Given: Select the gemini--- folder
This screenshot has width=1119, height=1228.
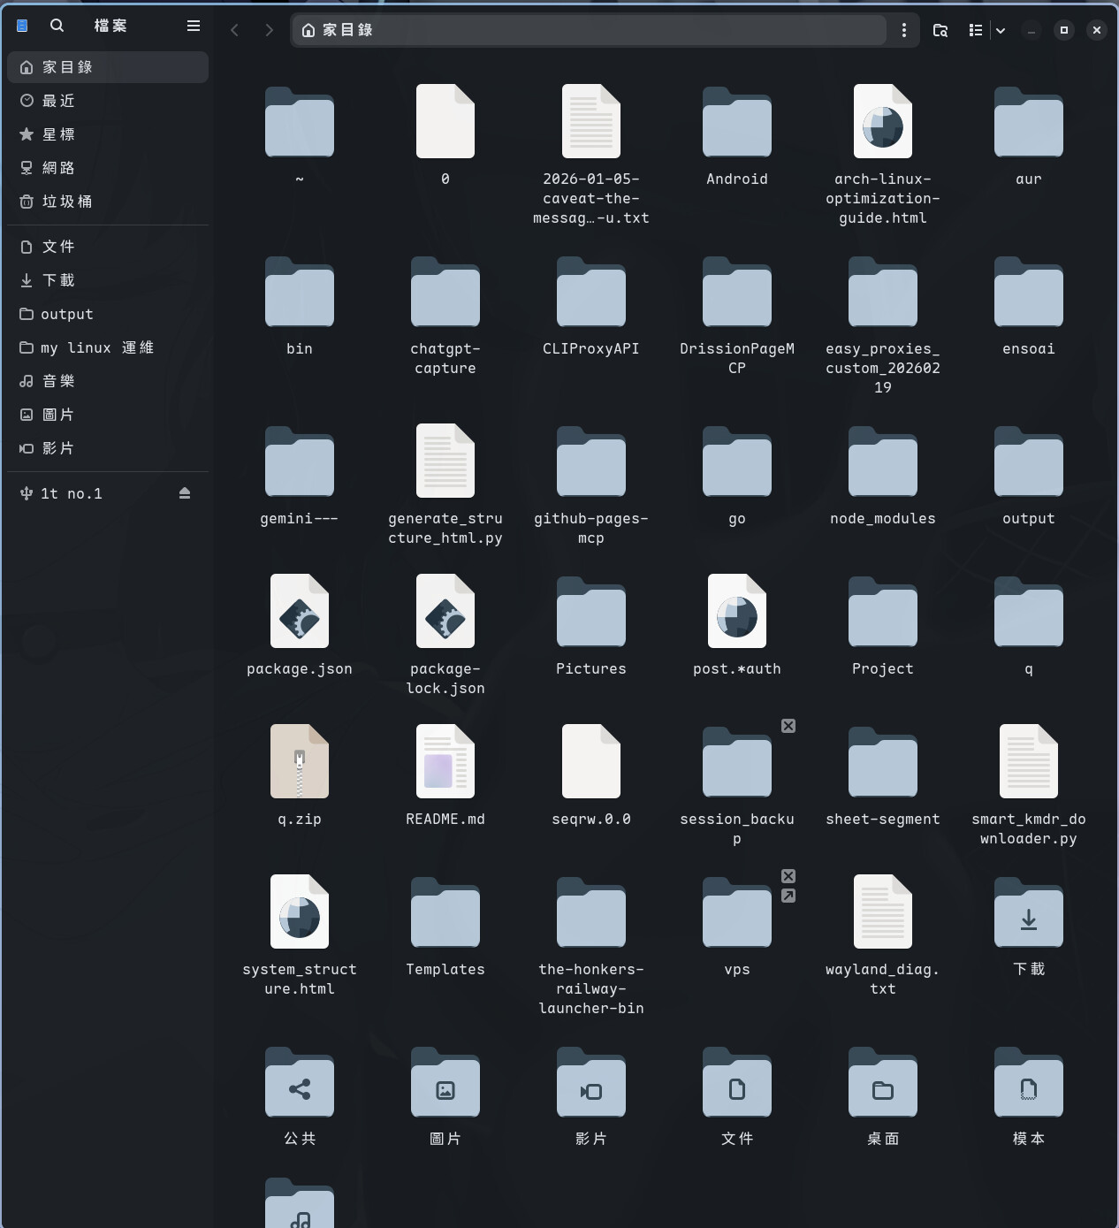Looking at the screenshot, I should [x=300, y=461].
